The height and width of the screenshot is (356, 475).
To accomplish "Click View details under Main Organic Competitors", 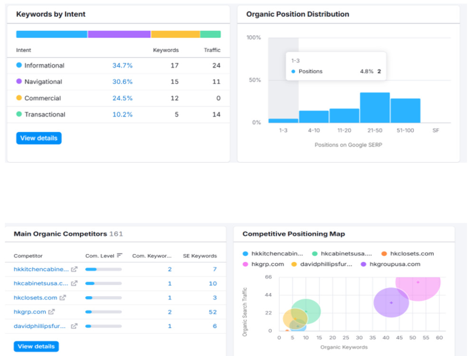I will click(x=37, y=347).
